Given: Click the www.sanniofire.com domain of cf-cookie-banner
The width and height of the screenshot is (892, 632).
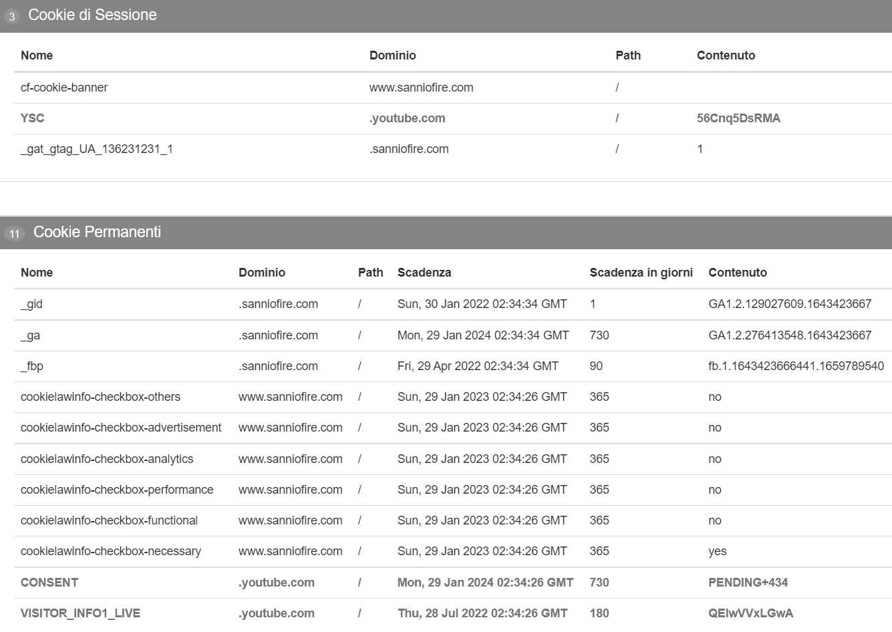Looking at the screenshot, I should 421,88.
